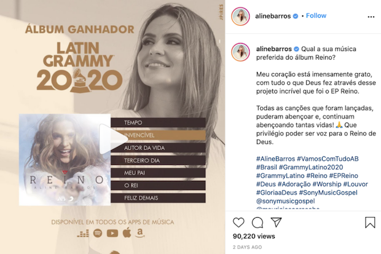Open the #EPReino hashtag
This screenshot has height=254, width=381.
tap(344, 175)
